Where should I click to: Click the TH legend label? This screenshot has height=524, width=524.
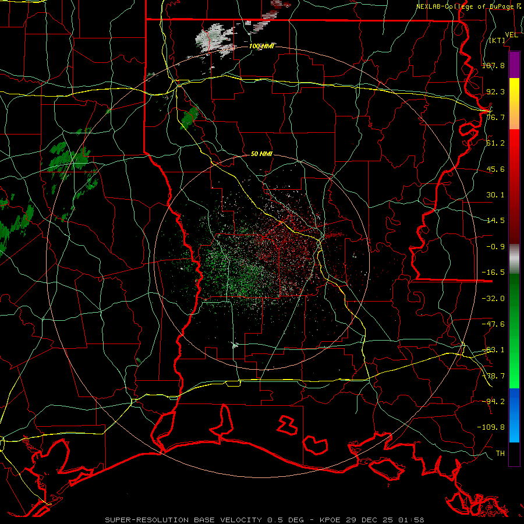coord(500,453)
